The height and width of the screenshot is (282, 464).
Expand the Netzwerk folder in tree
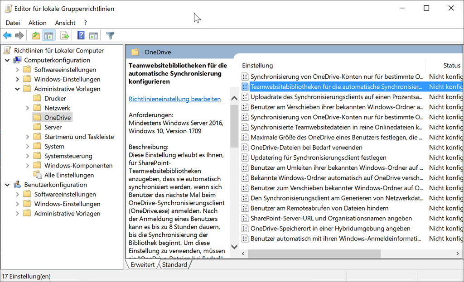pos(28,108)
